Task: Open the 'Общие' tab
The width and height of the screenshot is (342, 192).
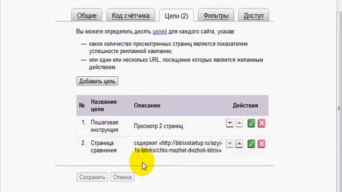Action: click(87, 15)
